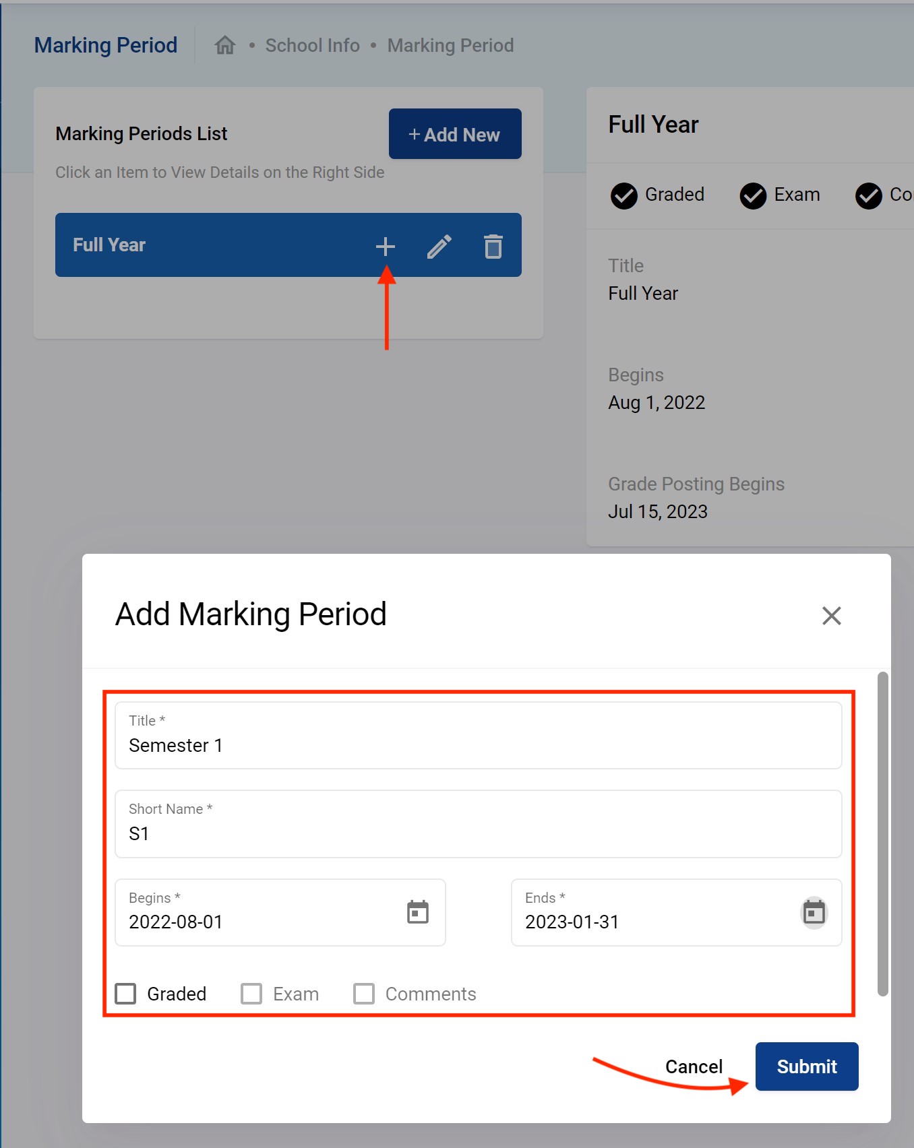Tick the Exam checkbox in dialog
Screen dimensions: 914x1148
[x=251, y=994]
